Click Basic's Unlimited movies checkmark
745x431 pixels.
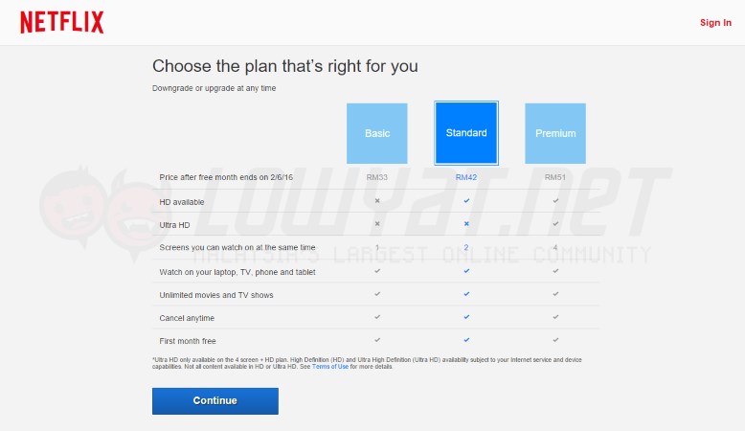[377, 294]
